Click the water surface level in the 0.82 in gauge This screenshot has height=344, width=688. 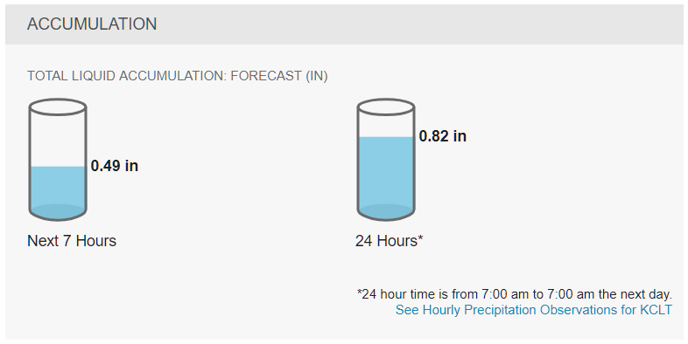click(386, 137)
